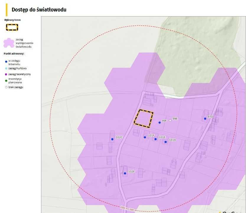Click the 'inwestycja planowana' legend text
The height and width of the screenshot is (213, 246).
point(15,80)
